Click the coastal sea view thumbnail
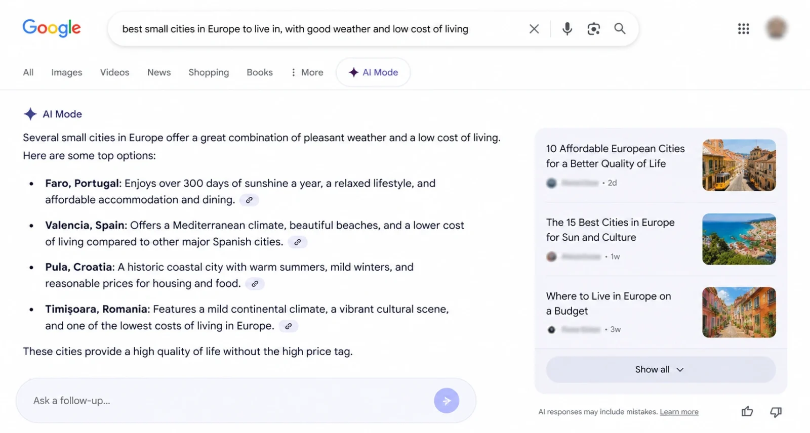Image resolution: width=810 pixels, height=433 pixels. pyautogui.click(x=739, y=239)
